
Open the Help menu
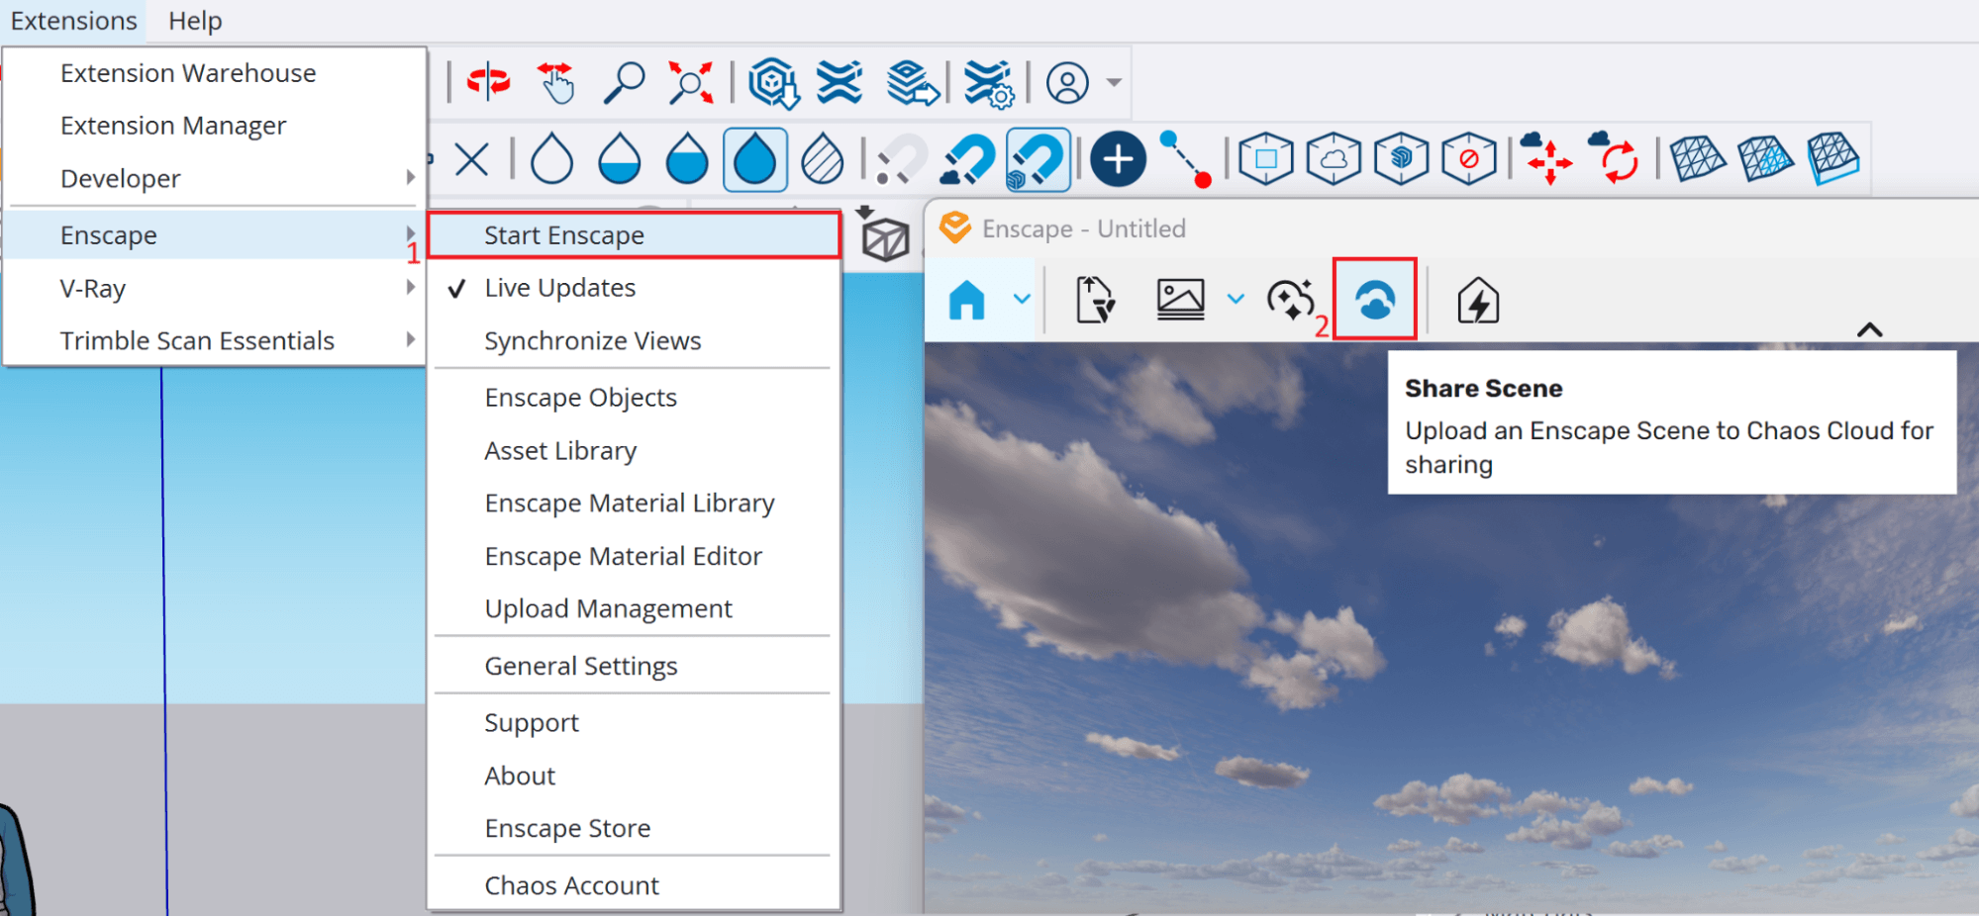tap(194, 21)
